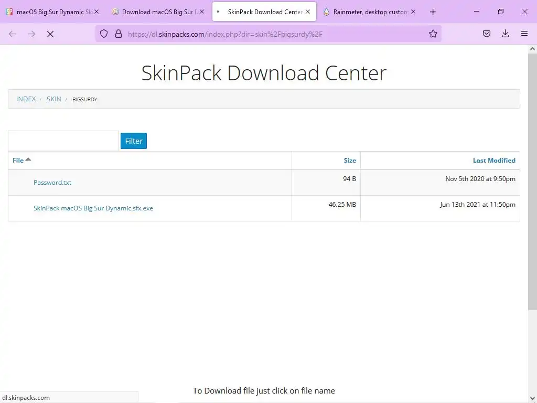Screen dimensions: 537x403
Task: Click the padlock site information icon
Action: click(x=119, y=34)
